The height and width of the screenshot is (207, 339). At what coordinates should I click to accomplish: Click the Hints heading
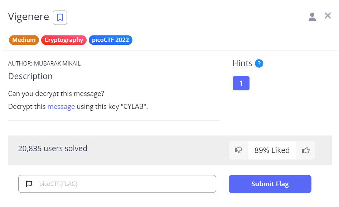click(242, 64)
